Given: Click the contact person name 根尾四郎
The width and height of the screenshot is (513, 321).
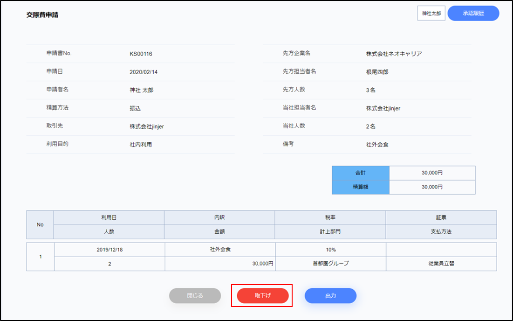Looking at the screenshot, I should coord(377,72).
